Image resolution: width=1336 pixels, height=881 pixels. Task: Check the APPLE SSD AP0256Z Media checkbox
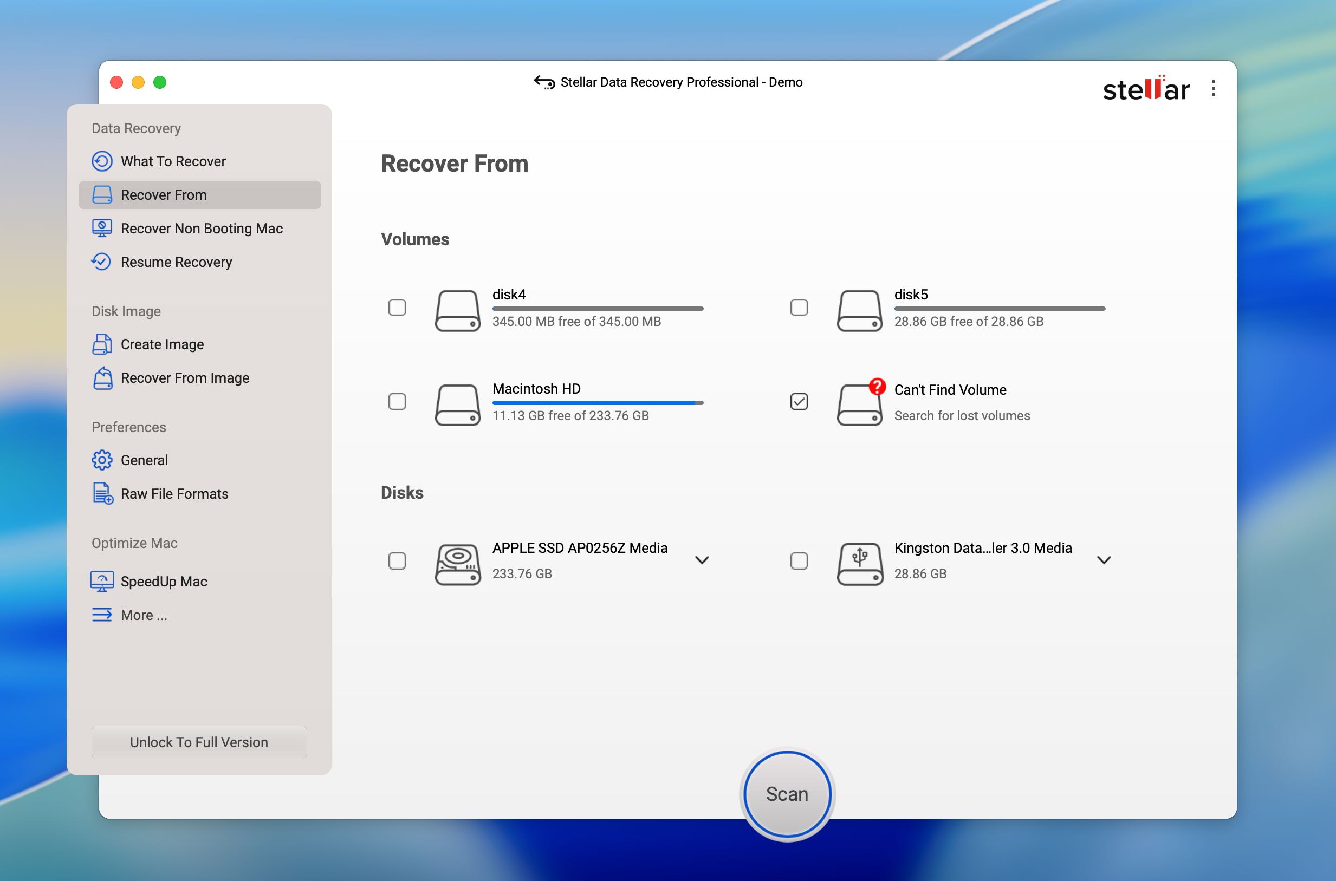coord(397,561)
